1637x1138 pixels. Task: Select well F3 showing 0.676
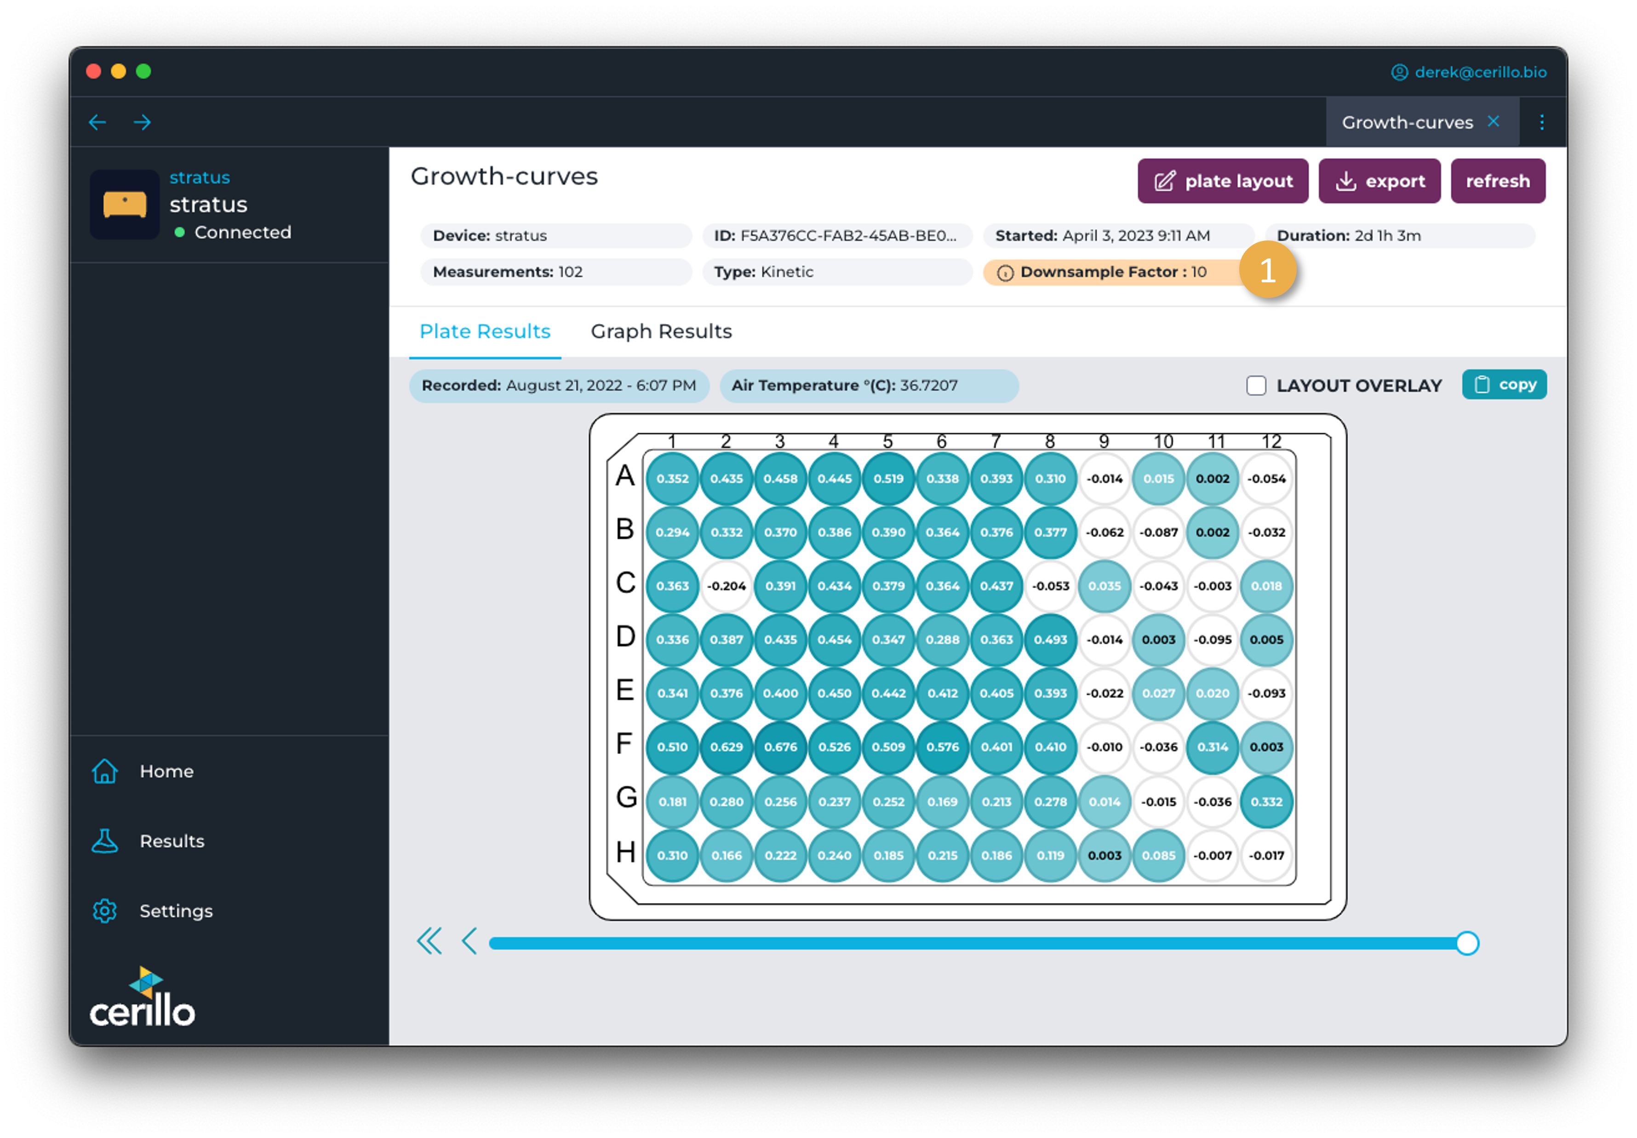click(x=780, y=747)
